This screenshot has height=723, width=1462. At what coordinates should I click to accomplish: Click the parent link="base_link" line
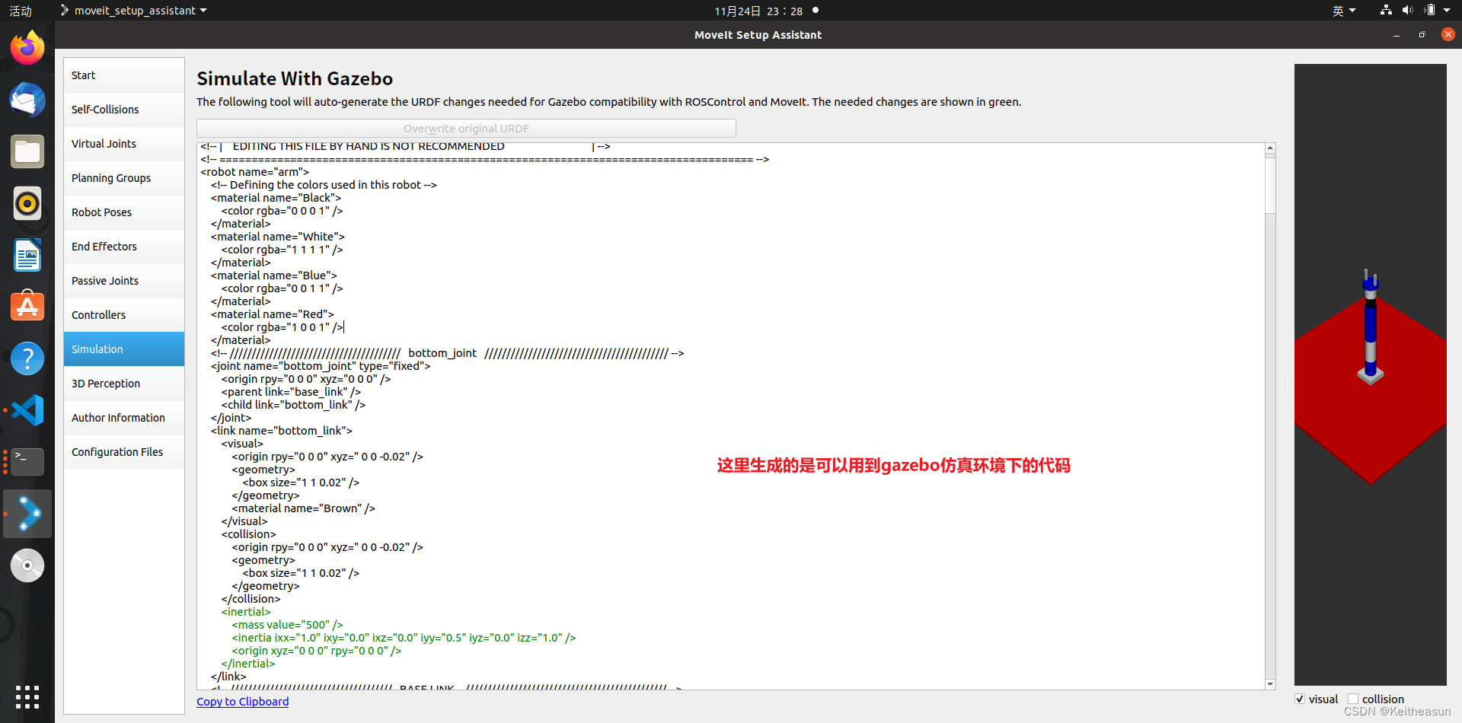(291, 392)
